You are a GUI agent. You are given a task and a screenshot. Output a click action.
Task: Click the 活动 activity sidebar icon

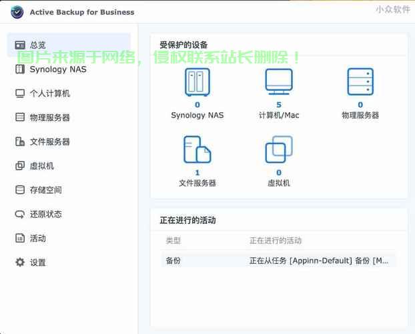[x=20, y=238]
